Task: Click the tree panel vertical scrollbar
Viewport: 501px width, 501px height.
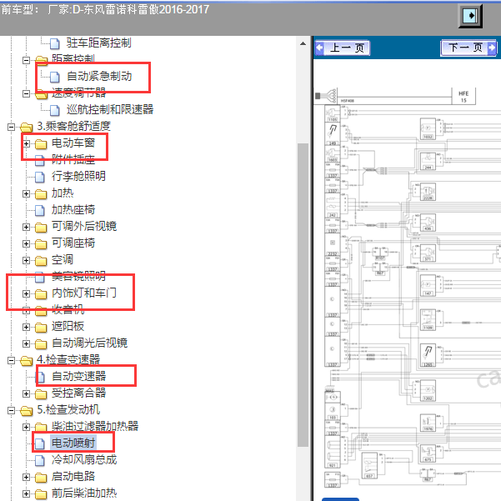Action: tap(303, 250)
